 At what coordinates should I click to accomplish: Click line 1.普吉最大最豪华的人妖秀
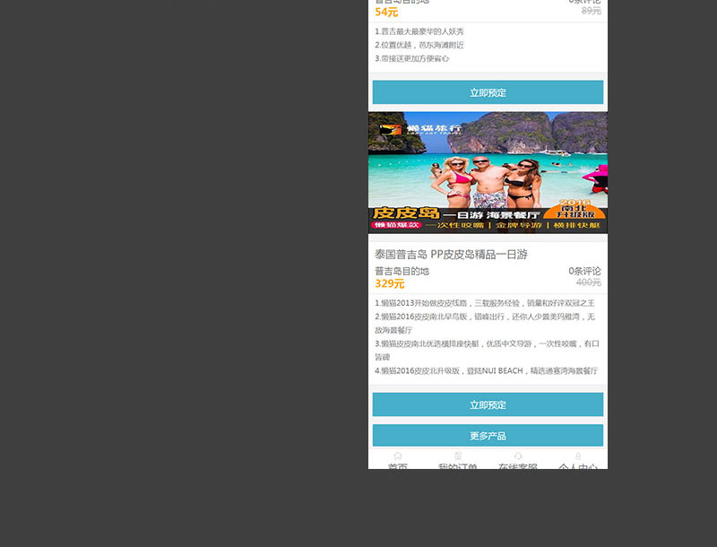tap(419, 31)
